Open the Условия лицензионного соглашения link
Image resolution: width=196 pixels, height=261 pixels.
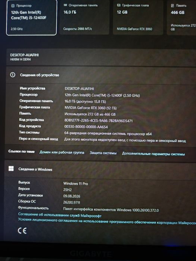pyautogui.click(x=107, y=221)
